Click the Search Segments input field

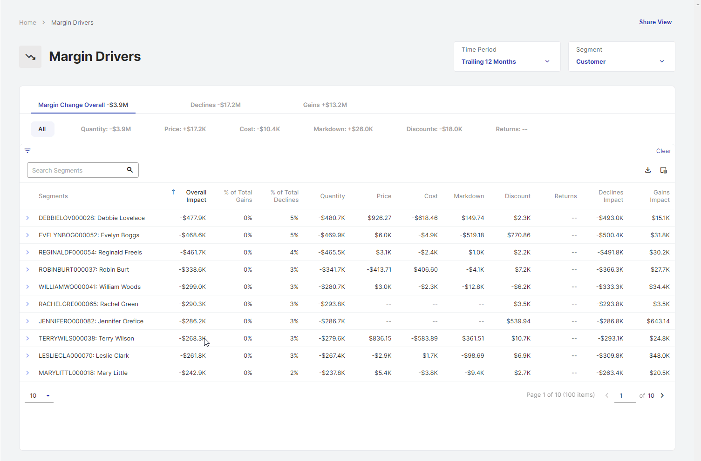77,170
